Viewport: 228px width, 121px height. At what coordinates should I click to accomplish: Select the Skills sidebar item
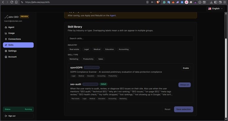click(18, 45)
